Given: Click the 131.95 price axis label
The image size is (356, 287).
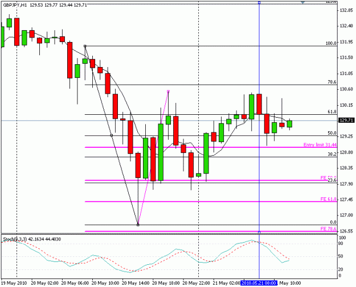Looking at the screenshot, I should tap(346, 42).
